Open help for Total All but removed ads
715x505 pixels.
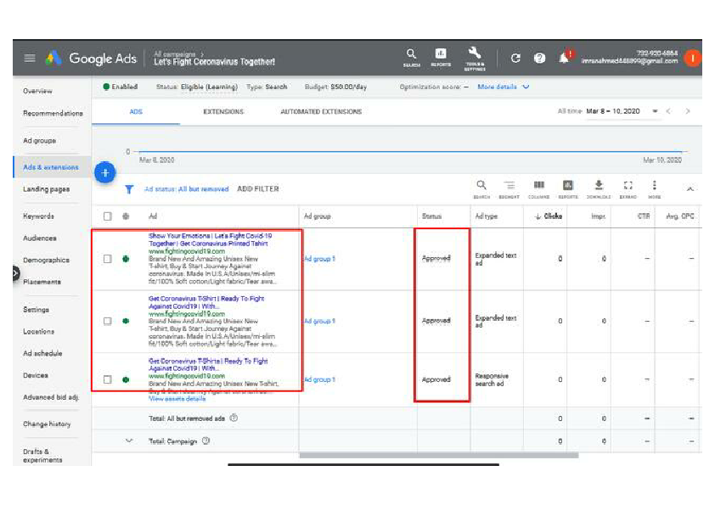pos(234,418)
